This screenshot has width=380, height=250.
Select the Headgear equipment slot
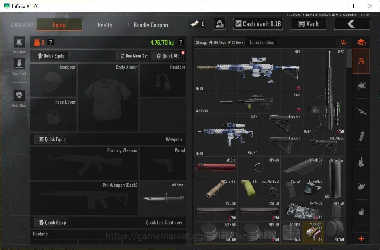coord(53,80)
